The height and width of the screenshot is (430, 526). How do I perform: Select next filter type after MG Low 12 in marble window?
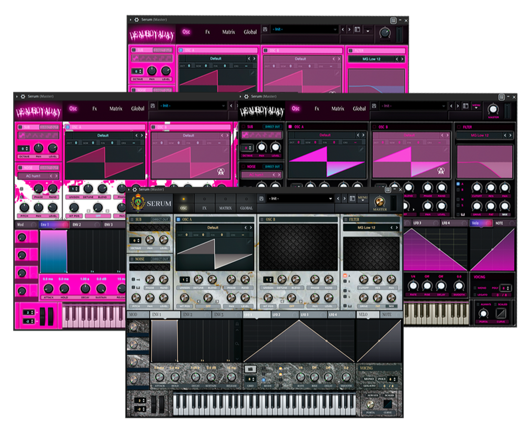coord(397,227)
